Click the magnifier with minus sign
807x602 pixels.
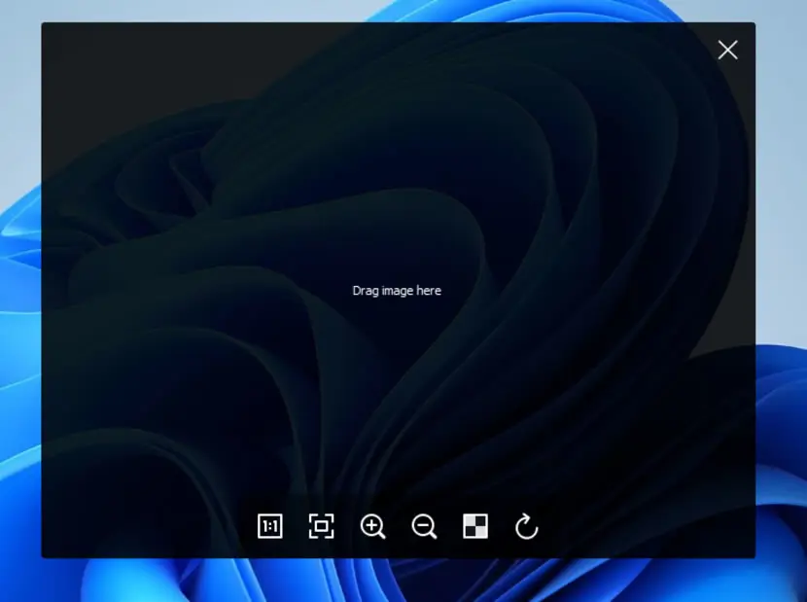424,526
